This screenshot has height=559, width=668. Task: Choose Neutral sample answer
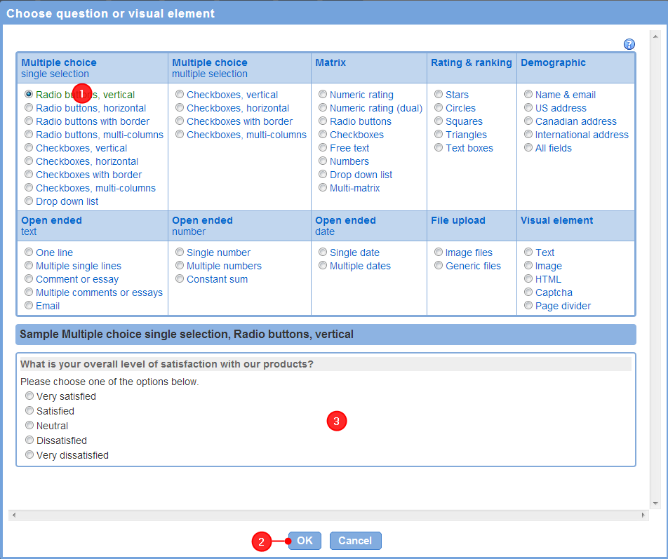click(x=29, y=425)
